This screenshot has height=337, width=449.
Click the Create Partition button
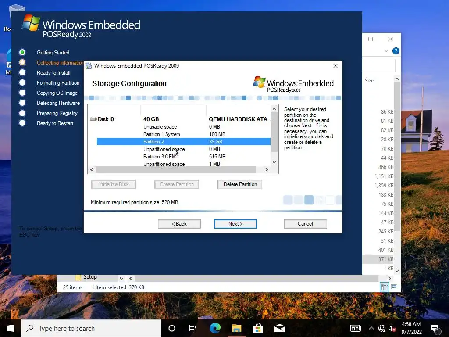pyautogui.click(x=177, y=184)
